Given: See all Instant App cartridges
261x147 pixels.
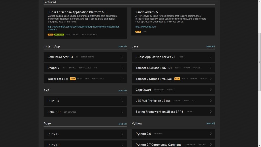Looking at the screenshot, I should tap(123, 46).
